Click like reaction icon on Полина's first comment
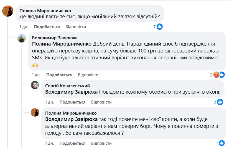The image size is (232, 148). 160,27
